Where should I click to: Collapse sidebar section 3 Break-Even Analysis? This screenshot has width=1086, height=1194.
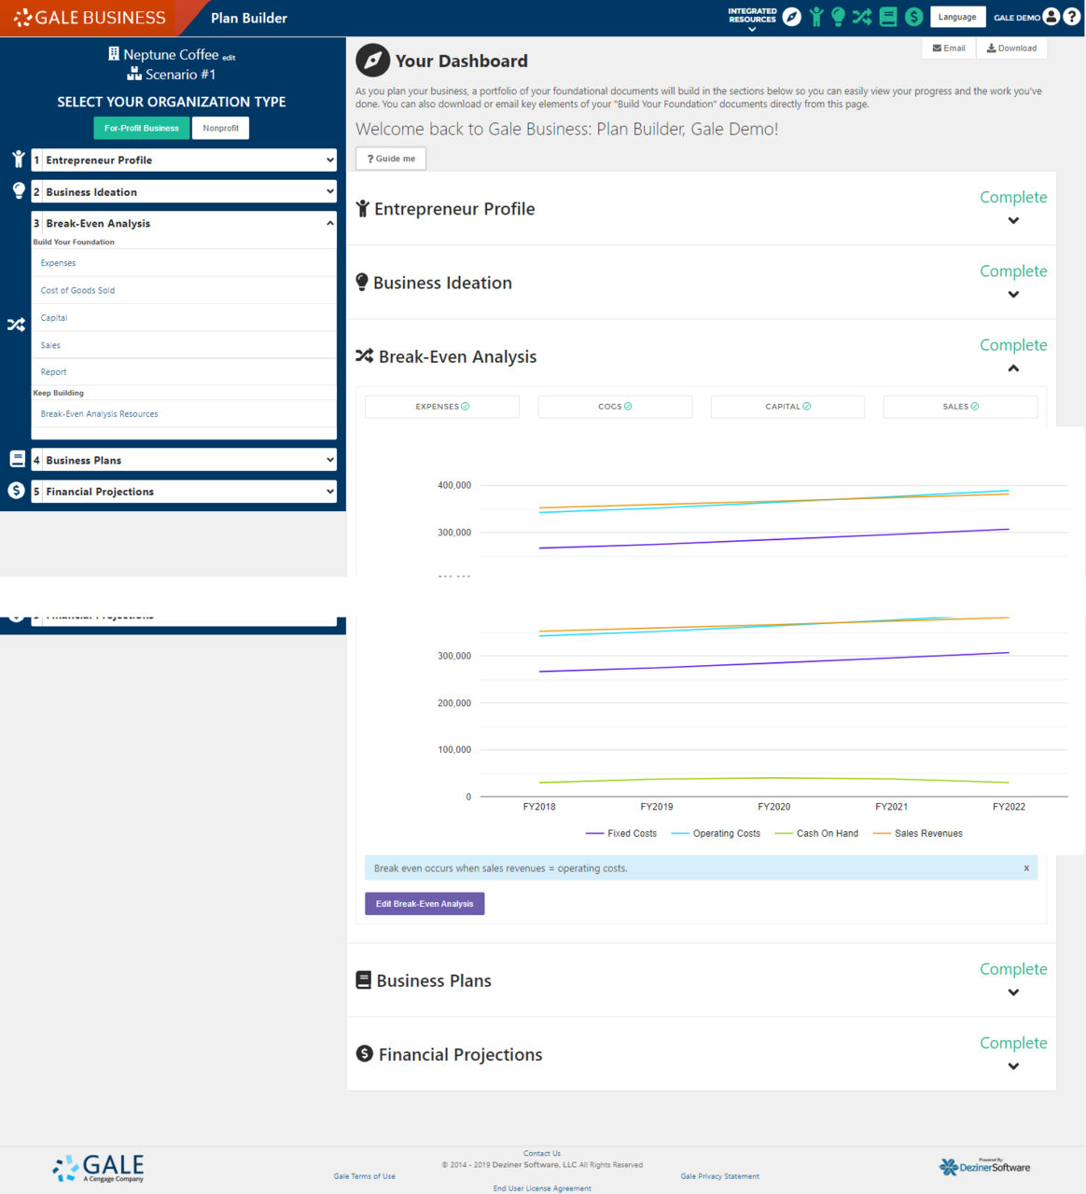point(184,224)
